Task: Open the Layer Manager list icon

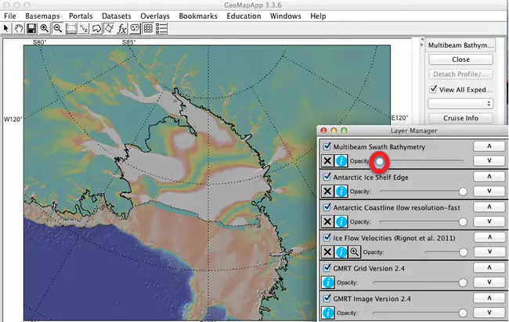Action: pos(161,29)
